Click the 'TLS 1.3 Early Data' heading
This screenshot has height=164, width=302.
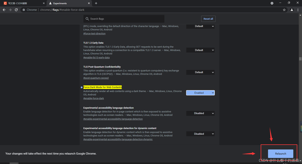point(93,43)
